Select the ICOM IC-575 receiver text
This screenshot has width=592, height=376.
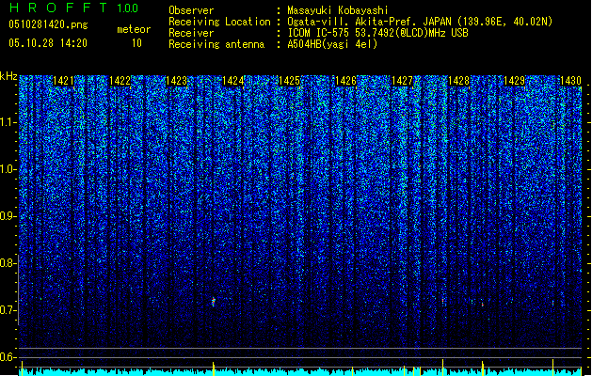[x=377, y=33]
